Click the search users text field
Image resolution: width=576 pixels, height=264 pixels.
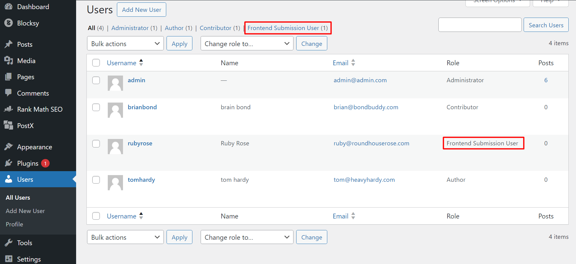480,25
